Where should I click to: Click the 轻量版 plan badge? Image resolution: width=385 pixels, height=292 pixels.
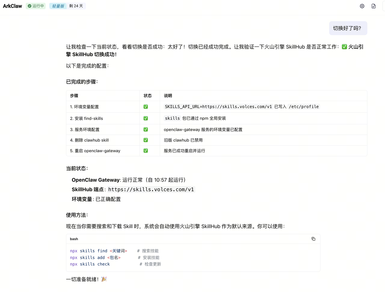coord(58,6)
